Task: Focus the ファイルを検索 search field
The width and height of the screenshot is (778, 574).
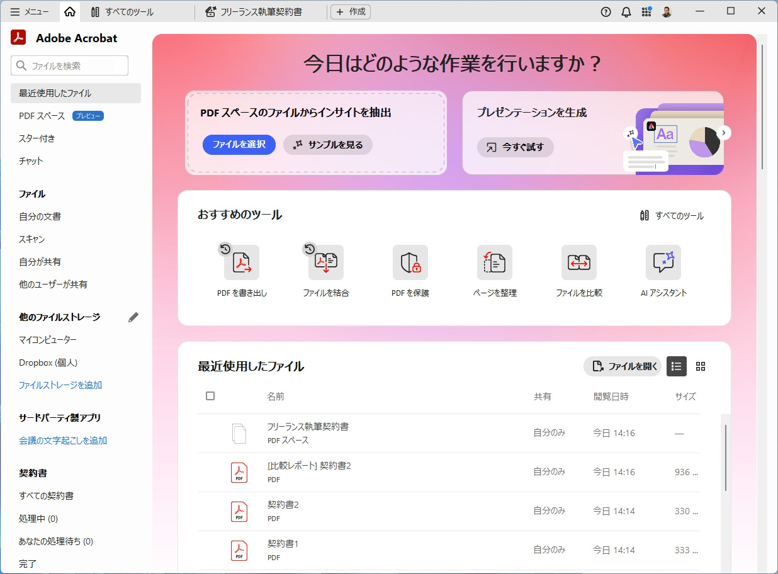Action: coord(69,65)
